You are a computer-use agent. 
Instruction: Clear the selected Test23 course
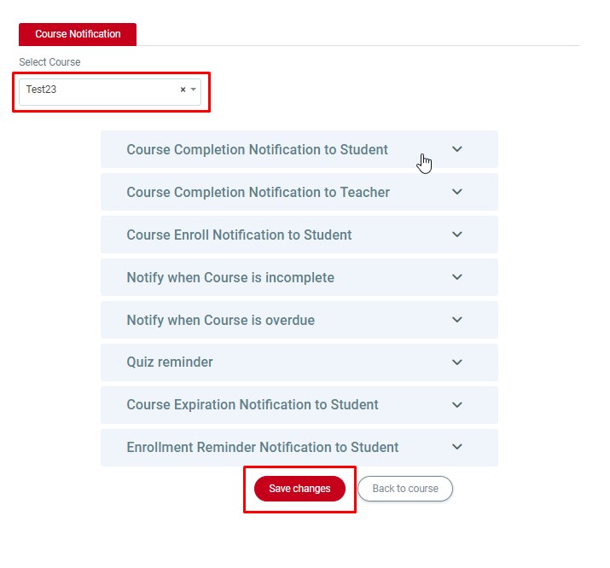(x=183, y=90)
